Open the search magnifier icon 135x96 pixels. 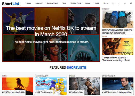(x=131, y=3)
